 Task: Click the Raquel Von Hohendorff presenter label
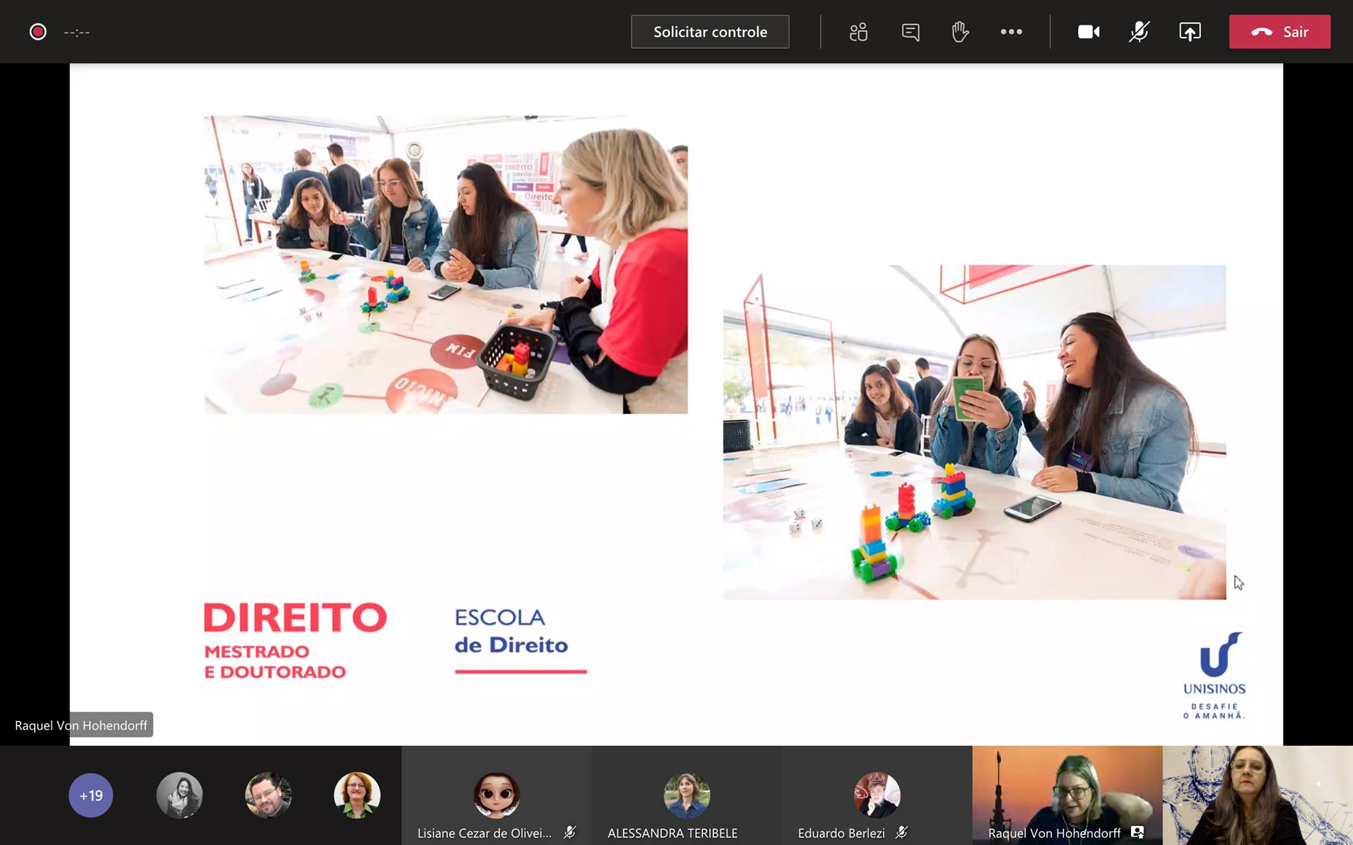pos(81,725)
